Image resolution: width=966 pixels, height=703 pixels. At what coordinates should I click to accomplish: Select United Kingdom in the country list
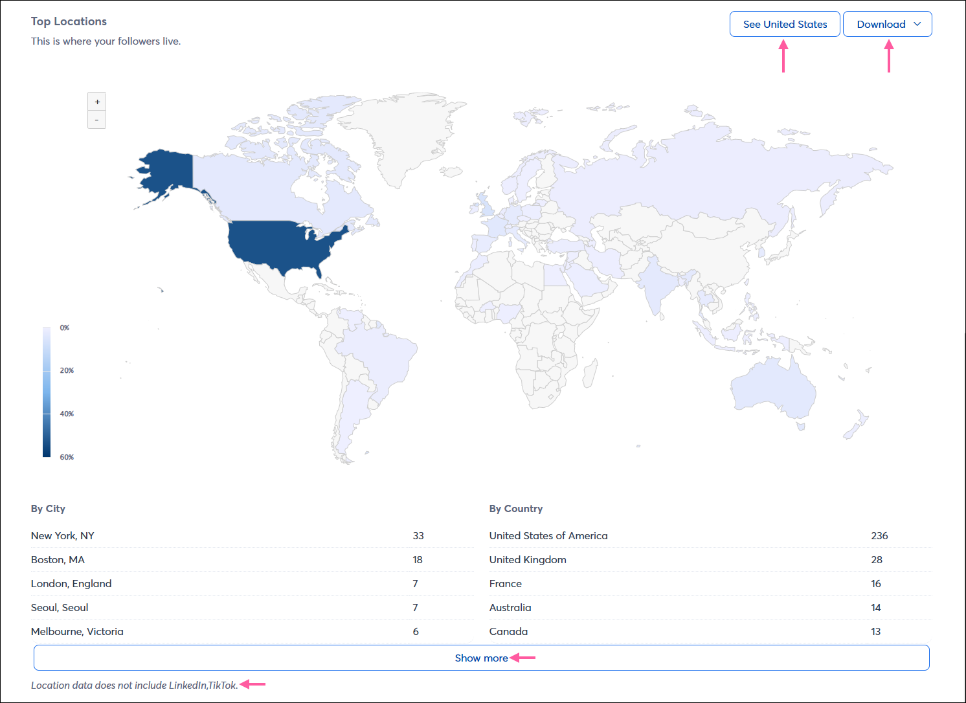tap(528, 559)
